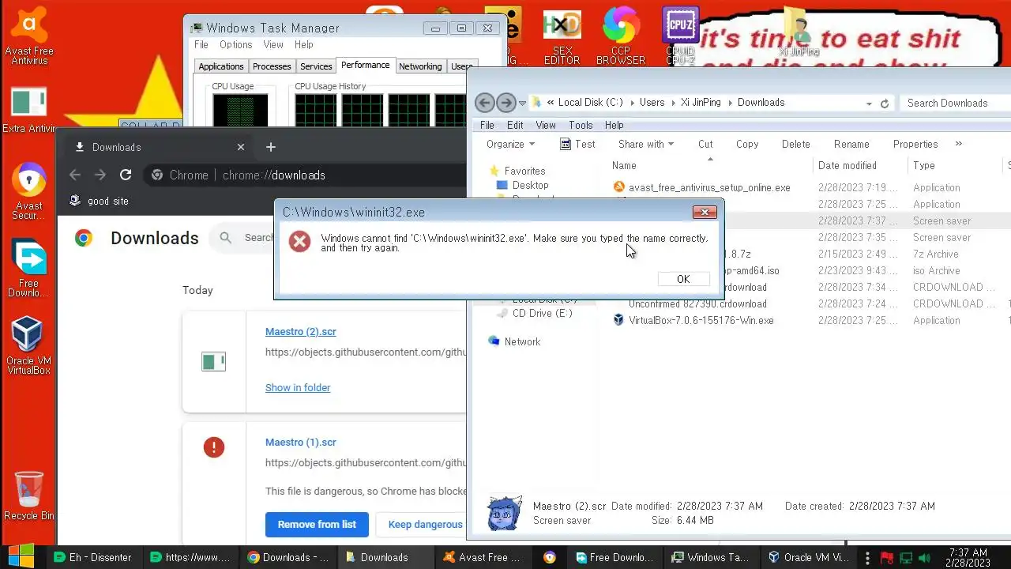Launch Avast Secure Browser desktop shortcut
Screen dimensions: 1011x569
pos(29,190)
